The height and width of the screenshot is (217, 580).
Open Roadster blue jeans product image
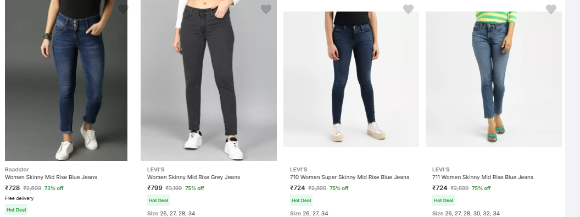point(66,80)
